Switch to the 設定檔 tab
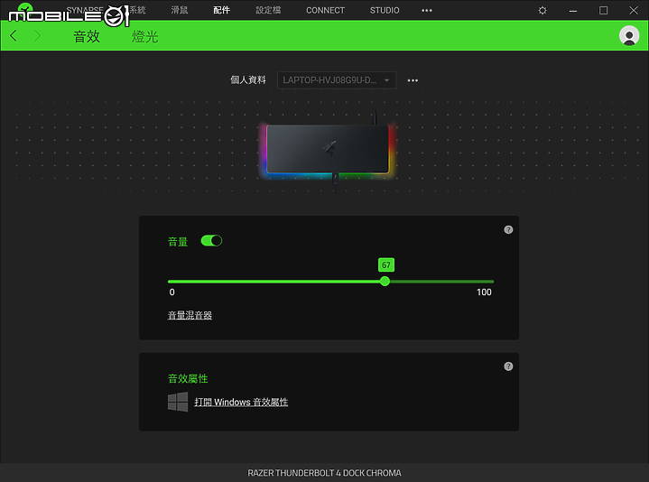Image resolution: width=649 pixels, height=482 pixels. click(x=268, y=10)
